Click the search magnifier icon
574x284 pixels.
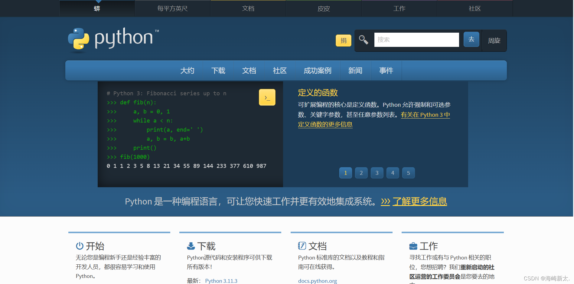tap(363, 40)
